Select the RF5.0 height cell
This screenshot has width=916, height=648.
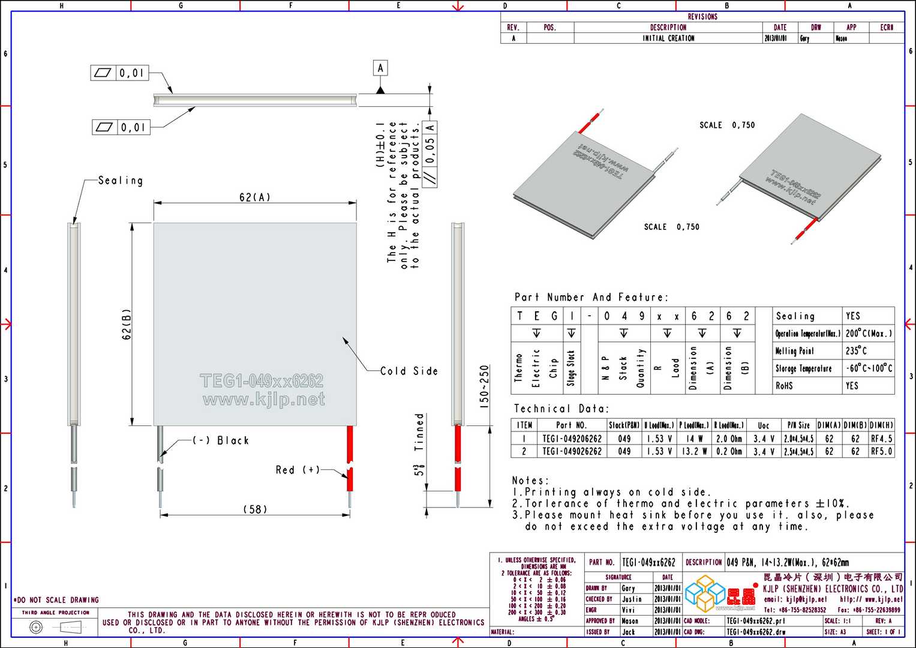881,451
